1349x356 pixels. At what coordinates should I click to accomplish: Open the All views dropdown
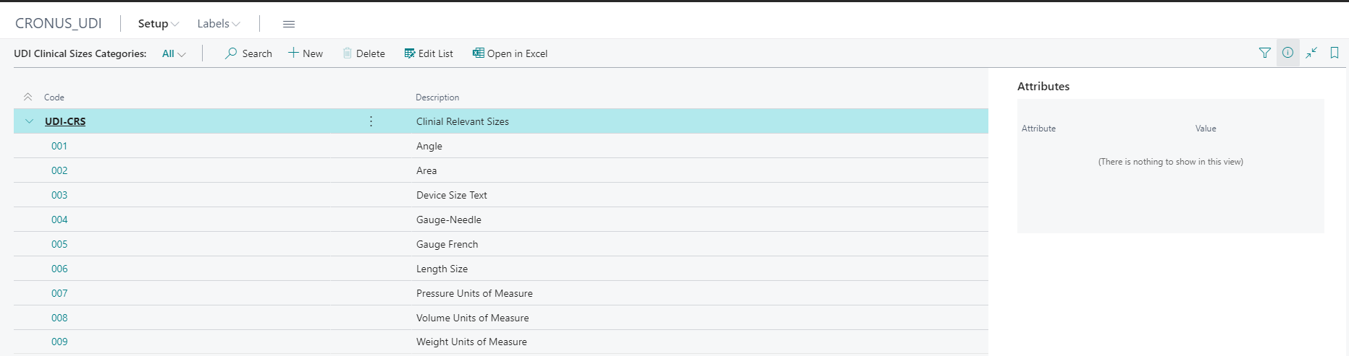pyautogui.click(x=174, y=53)
